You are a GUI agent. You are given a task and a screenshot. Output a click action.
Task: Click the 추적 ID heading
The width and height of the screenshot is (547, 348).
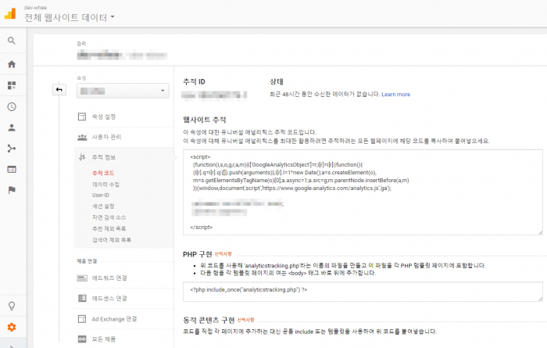pyautogui.click(x=194, y=81)
